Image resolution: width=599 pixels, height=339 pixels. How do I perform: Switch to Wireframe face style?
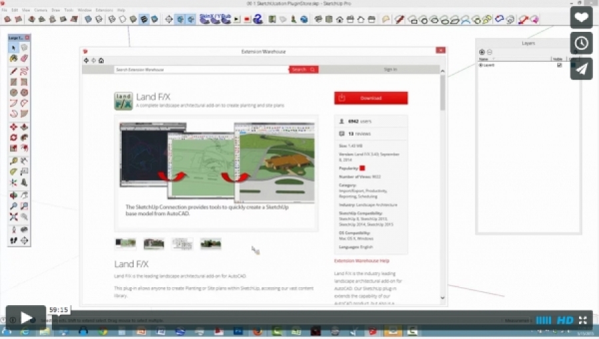[x=112, y=19]
